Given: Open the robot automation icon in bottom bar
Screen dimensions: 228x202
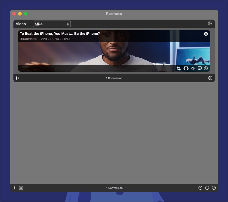Looking at the screenshot, I should 21,188.
